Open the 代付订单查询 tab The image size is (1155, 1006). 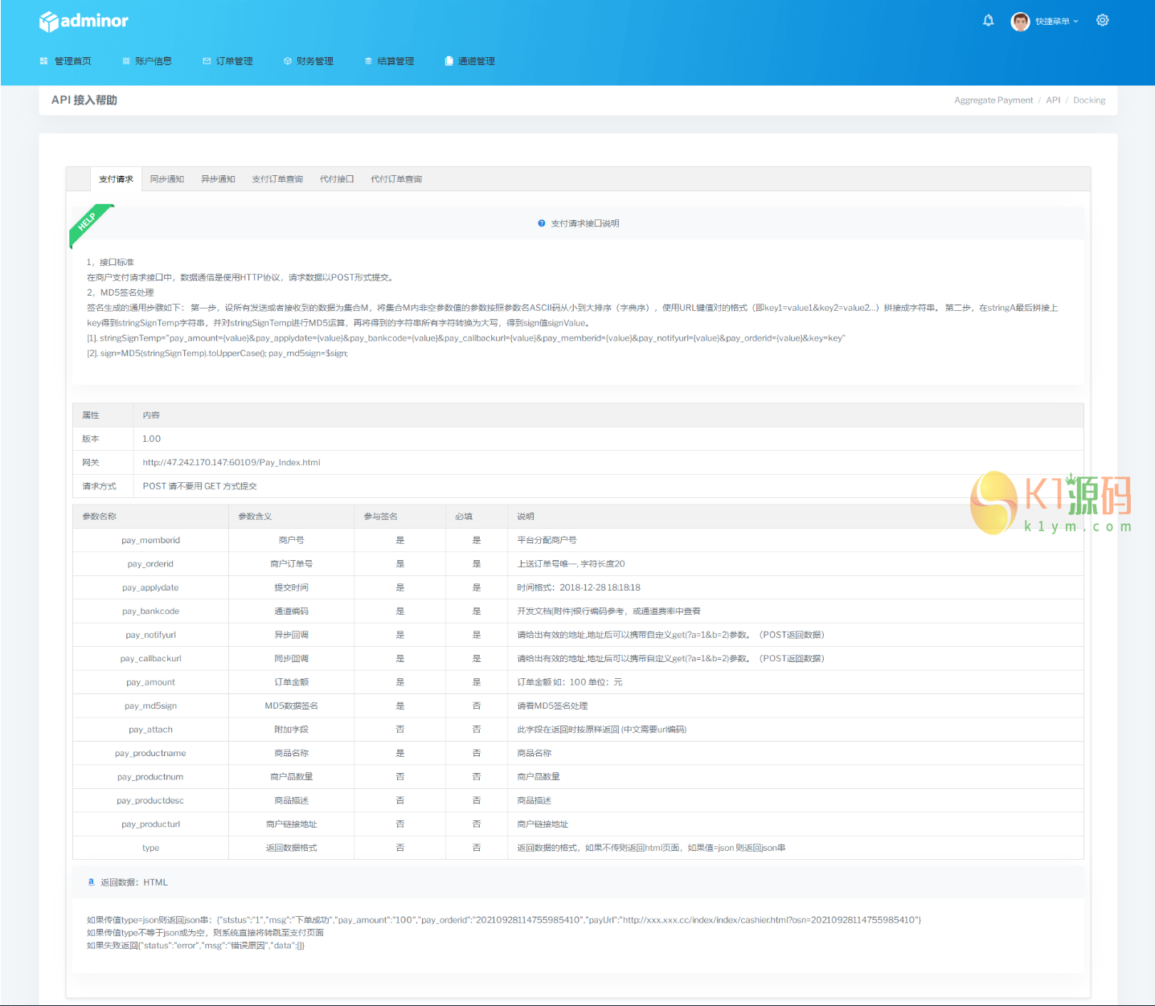coord(396,179)
